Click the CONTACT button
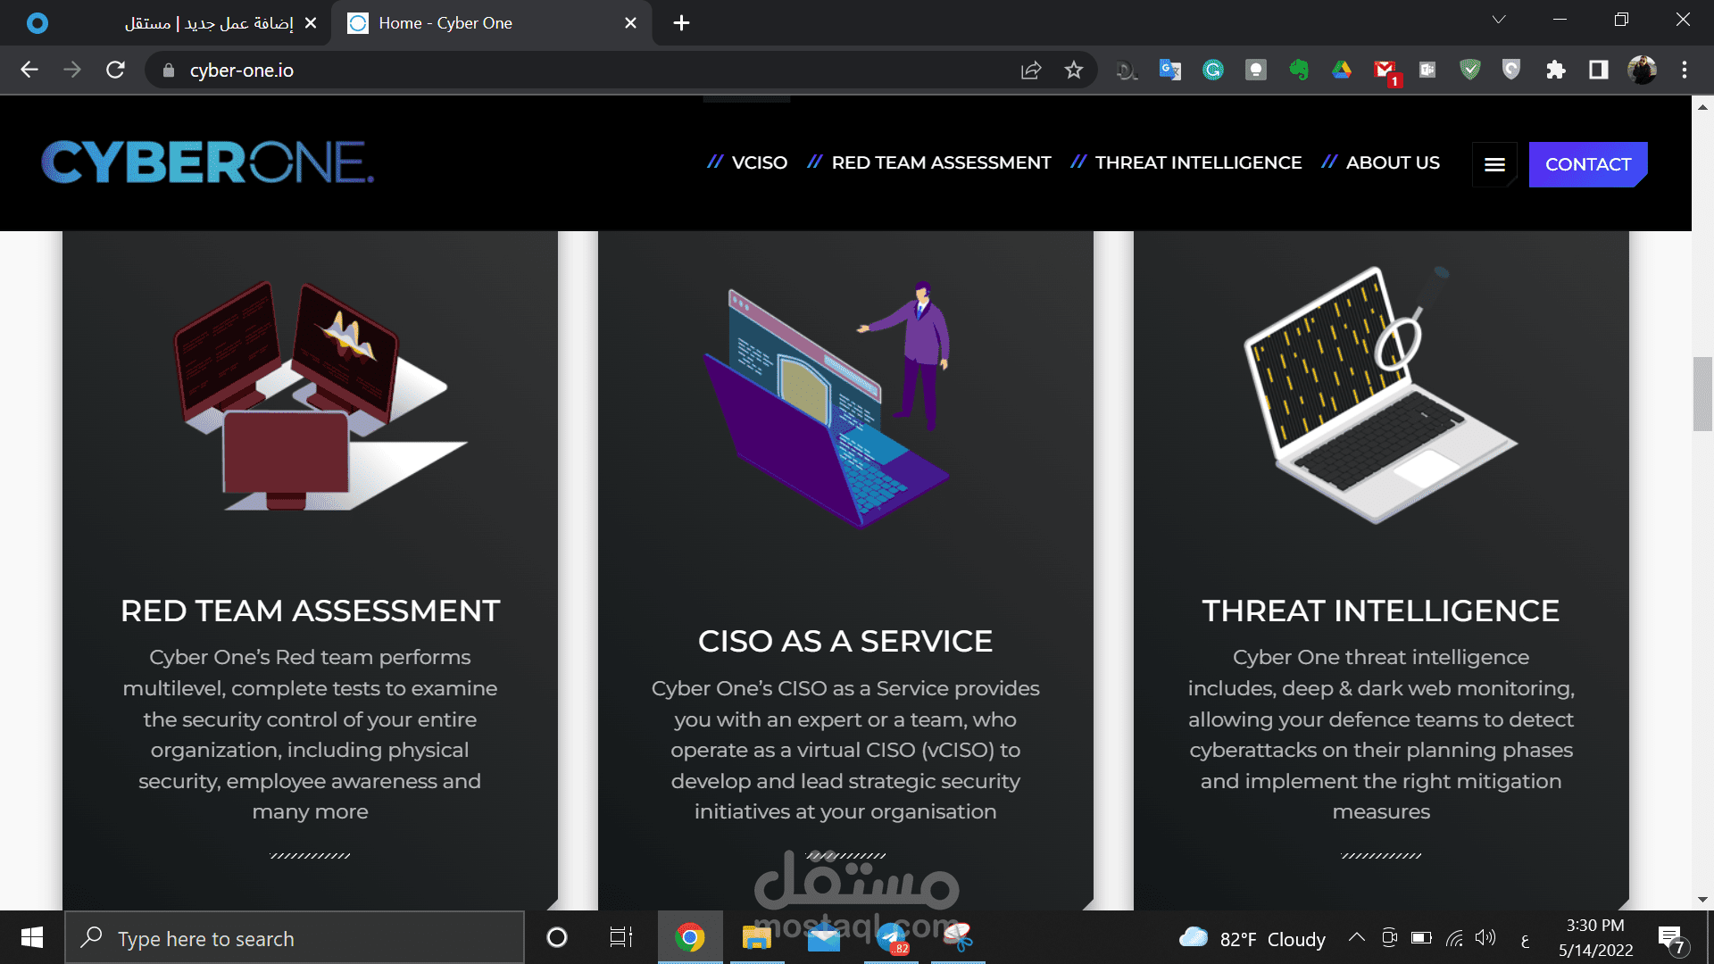The height and width of the screenshot is (964, 1714). coord(1587,164)
